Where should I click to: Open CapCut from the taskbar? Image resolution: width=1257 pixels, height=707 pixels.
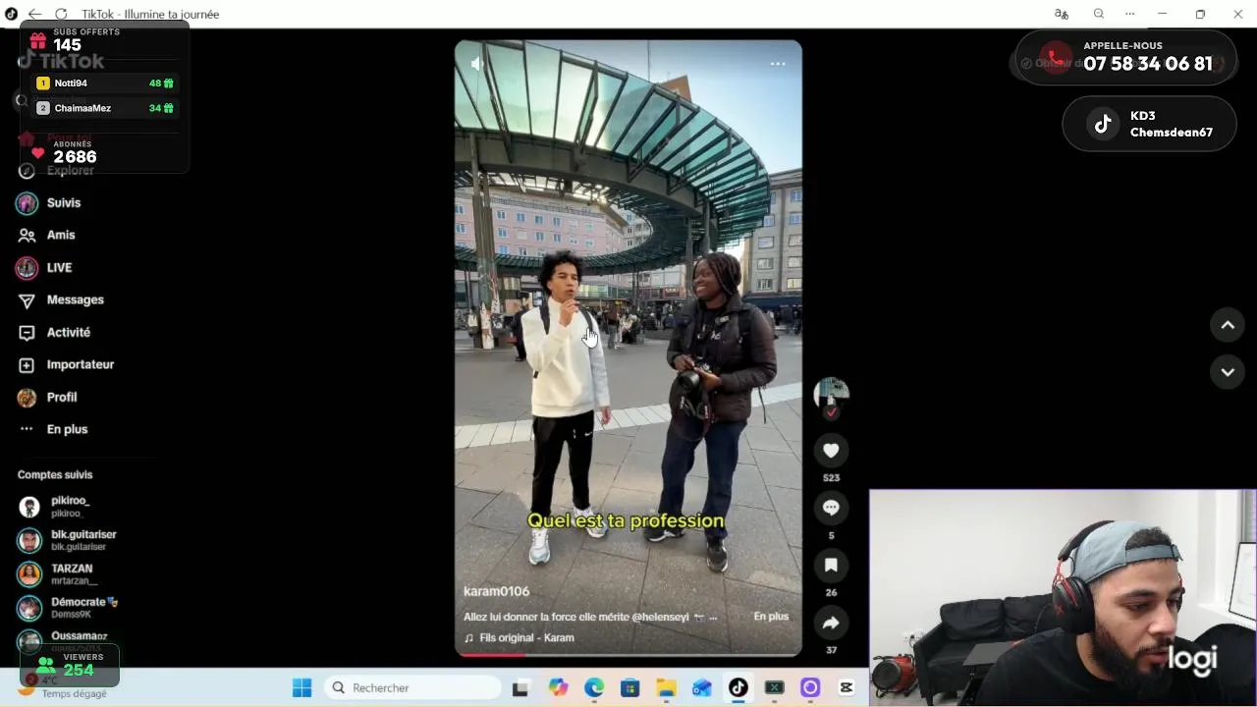click(x=847, y=687)
